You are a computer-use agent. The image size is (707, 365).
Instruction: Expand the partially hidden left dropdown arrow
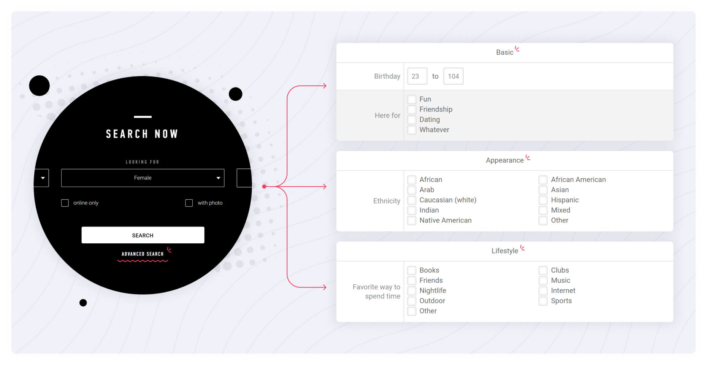coord(42,178)
